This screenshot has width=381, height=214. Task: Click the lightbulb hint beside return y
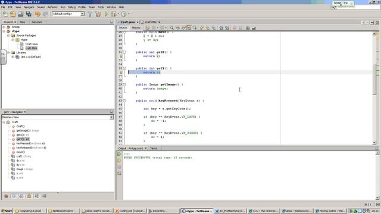click(121, 73)
